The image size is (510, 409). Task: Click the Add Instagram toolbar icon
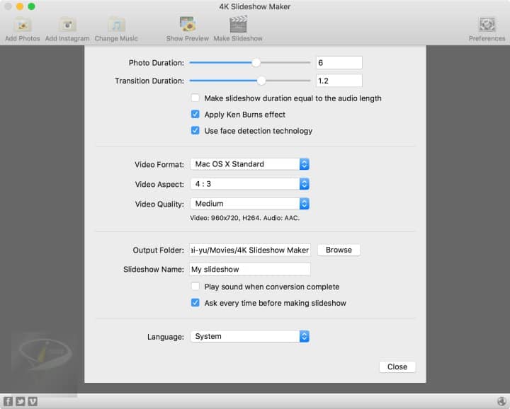pyautogui.click(x=67, y=25)
